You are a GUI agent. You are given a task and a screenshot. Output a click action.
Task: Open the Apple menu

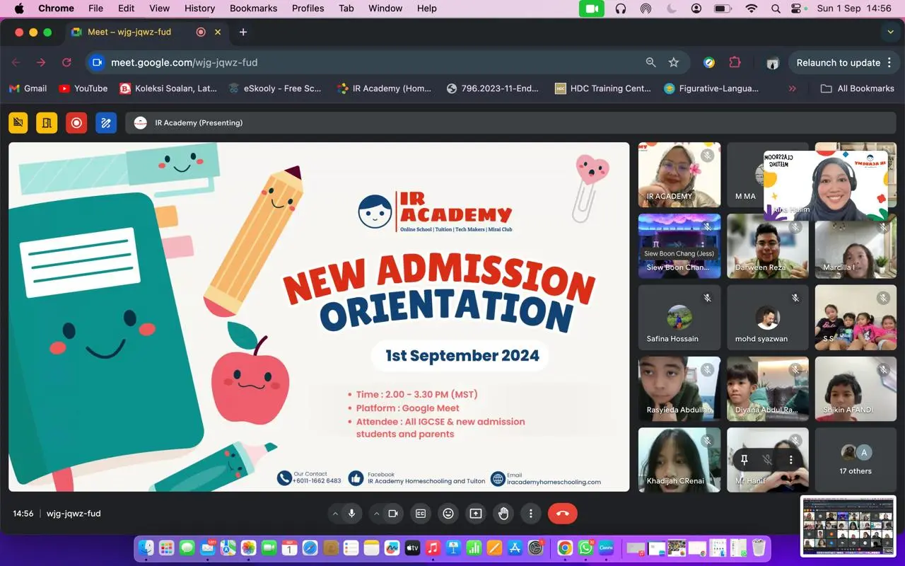19,8
